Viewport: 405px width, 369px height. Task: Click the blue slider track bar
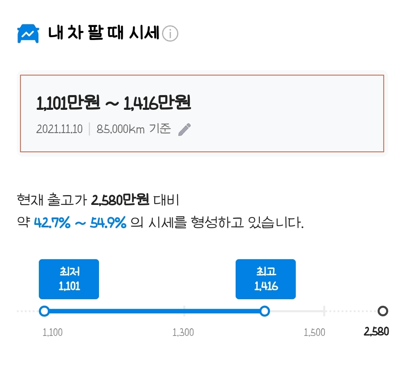[x=155, y=311]
